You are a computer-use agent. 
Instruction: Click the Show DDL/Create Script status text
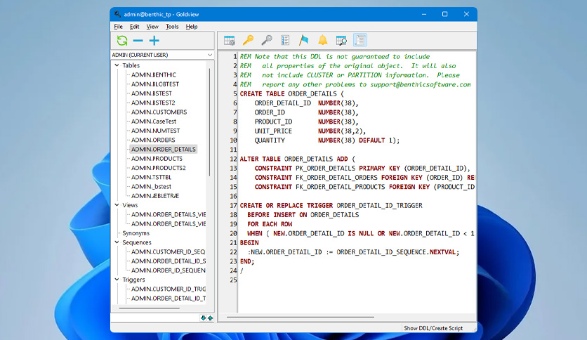click(x=433, y=328)
